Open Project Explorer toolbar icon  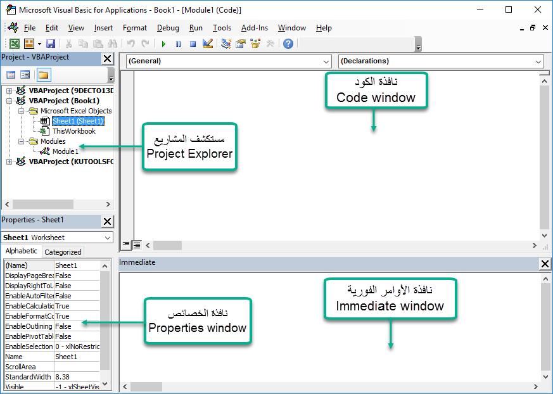coord(226,44)
